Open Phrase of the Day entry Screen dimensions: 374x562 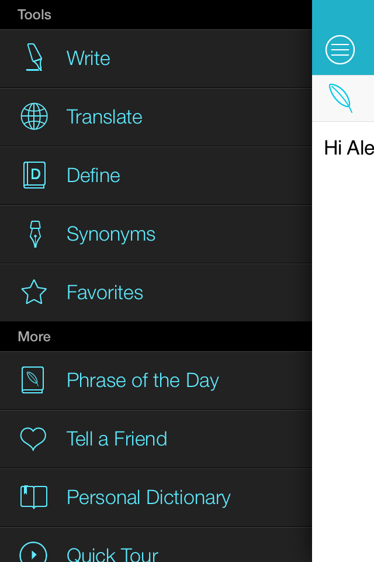(143, 381)
